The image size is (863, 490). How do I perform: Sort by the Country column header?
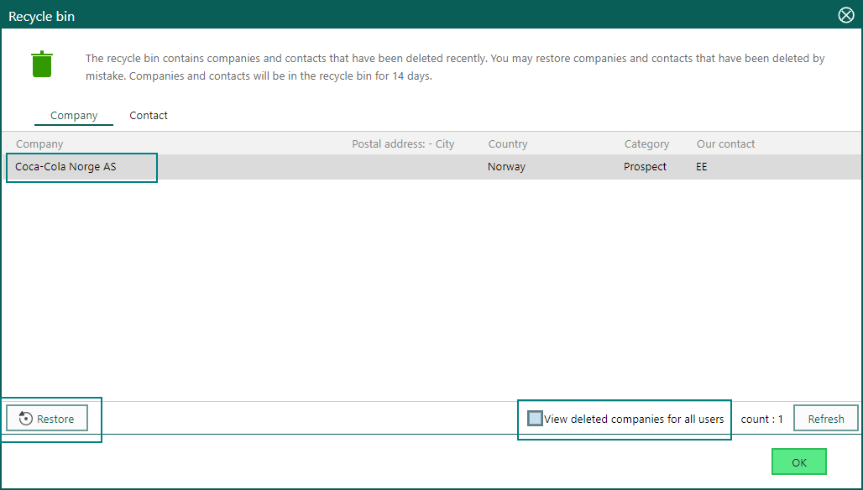[507, 144]
